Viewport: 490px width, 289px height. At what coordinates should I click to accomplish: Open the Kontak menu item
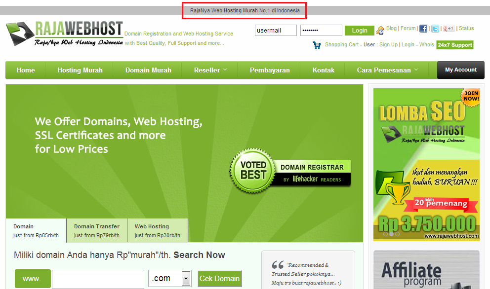pyautogui.click(x=324, y=70)
